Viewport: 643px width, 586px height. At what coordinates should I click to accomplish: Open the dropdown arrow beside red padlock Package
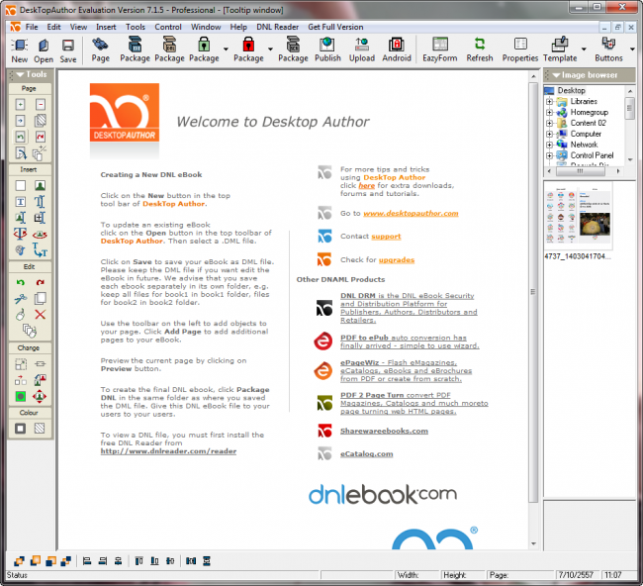click(270, 49)
